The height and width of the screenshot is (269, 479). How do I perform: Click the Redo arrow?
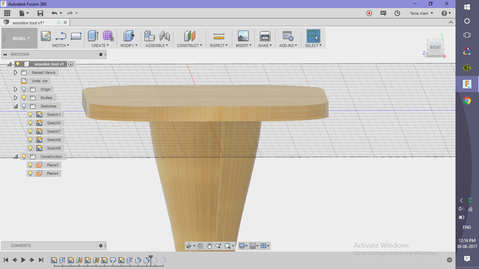(70, 13)
